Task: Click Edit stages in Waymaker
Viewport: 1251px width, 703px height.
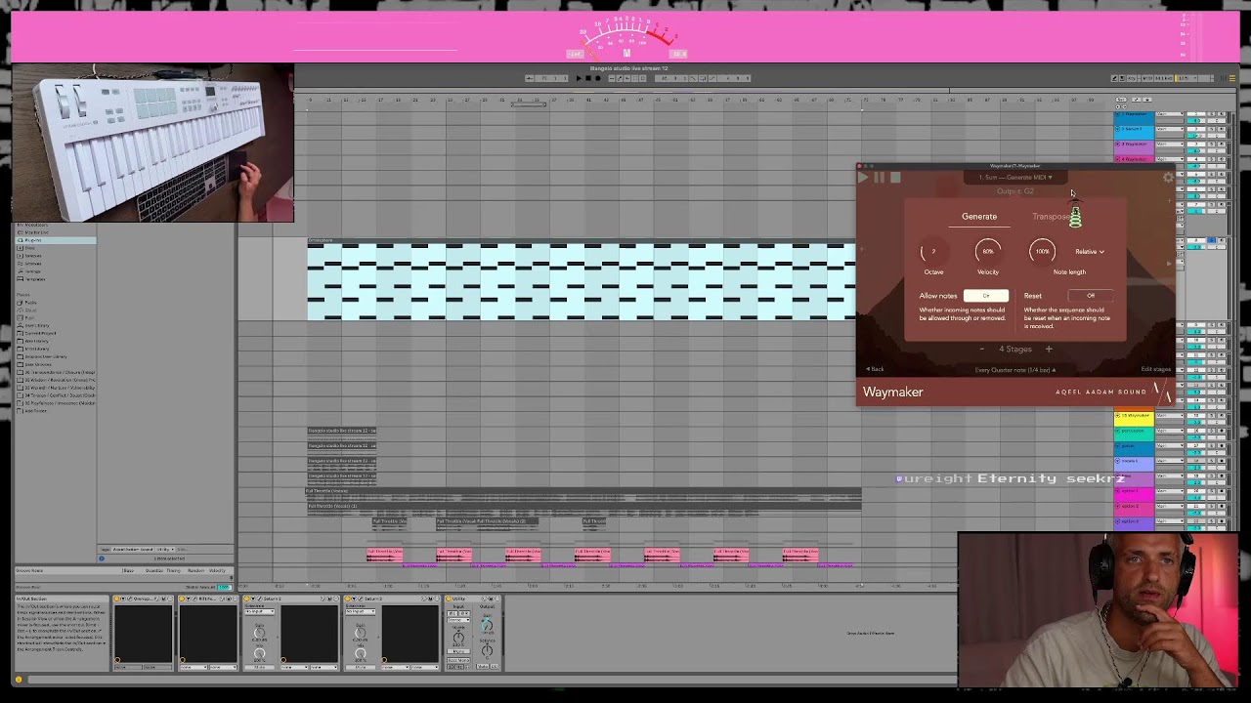Action: (x=1155, y=369)
